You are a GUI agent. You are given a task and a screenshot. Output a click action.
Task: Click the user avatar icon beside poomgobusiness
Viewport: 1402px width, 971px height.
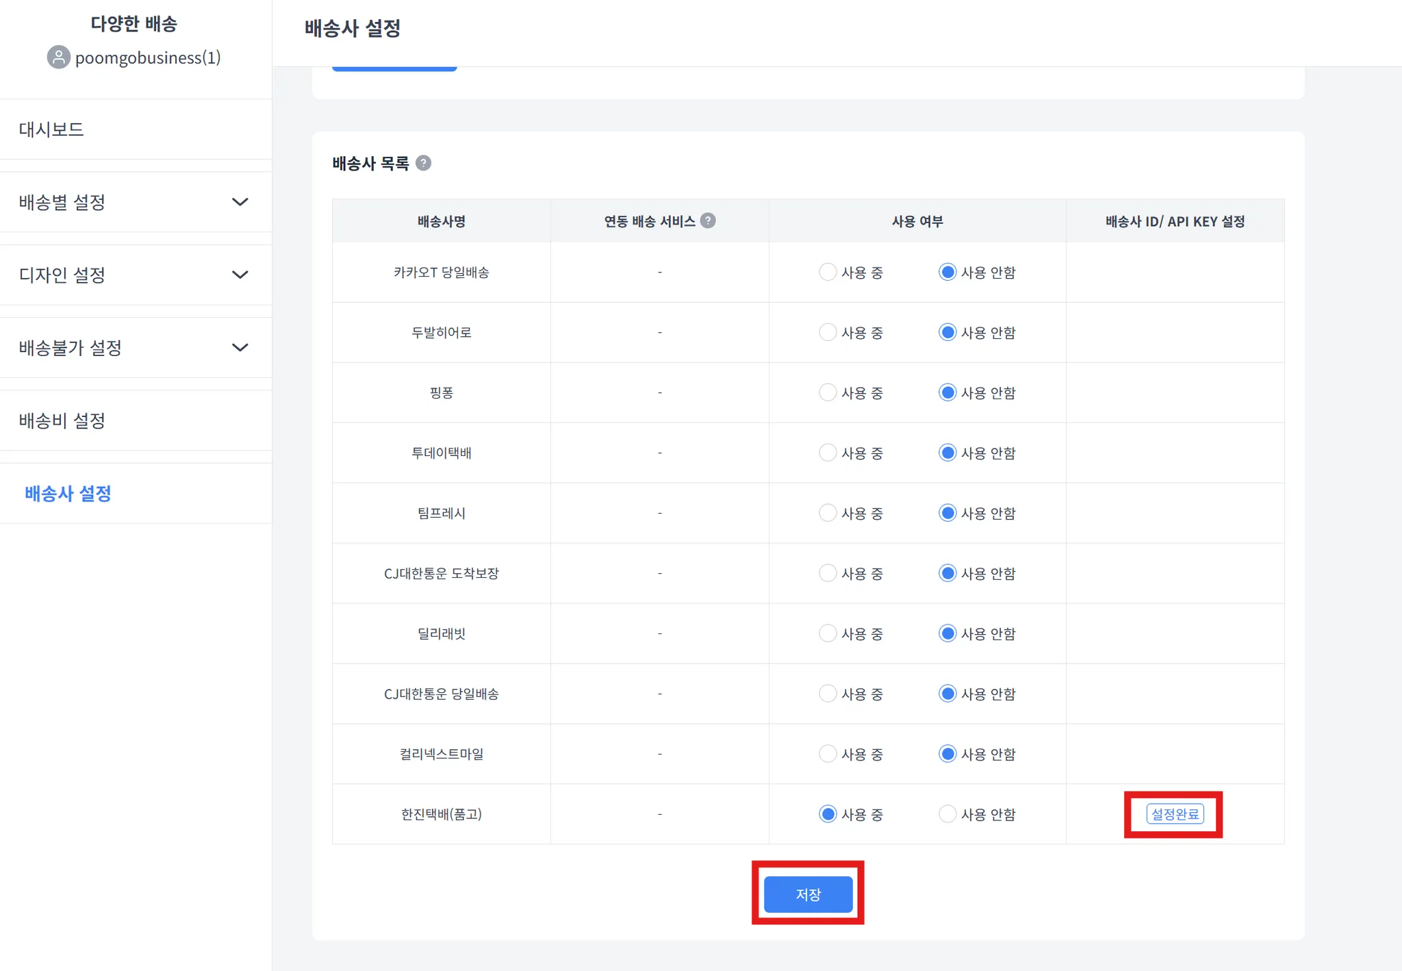point(59,58)
